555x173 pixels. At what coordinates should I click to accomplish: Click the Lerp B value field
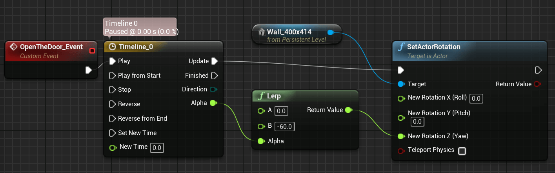285,127
